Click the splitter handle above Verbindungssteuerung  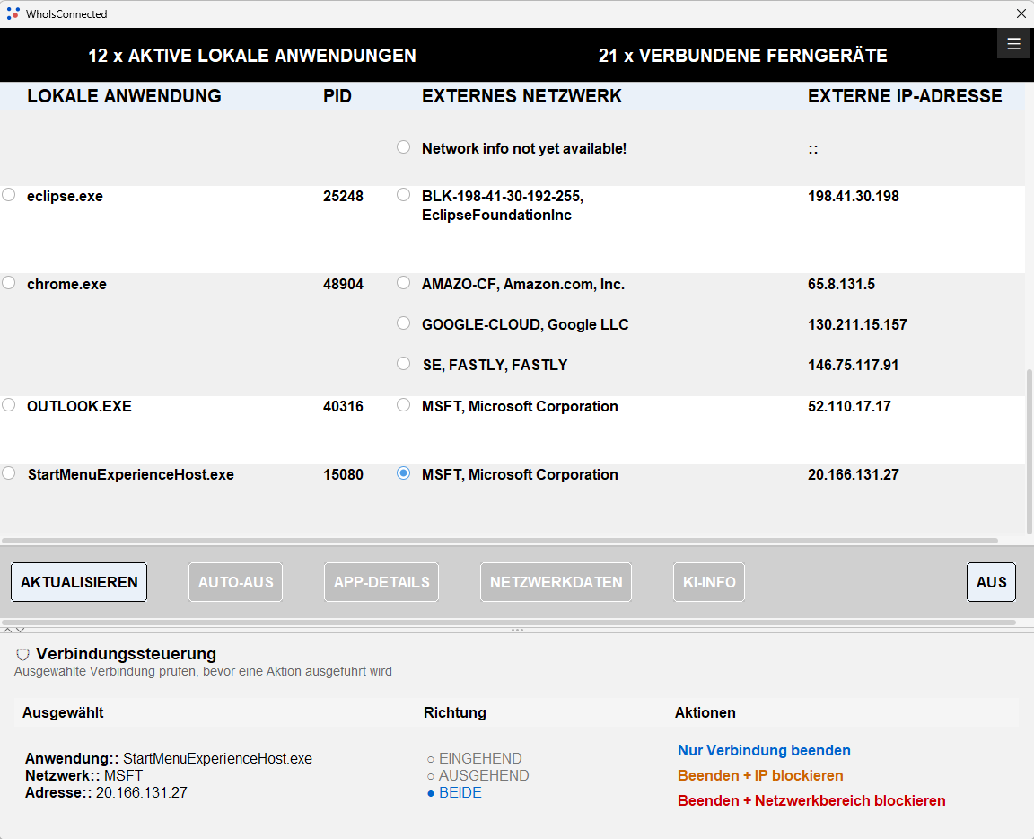coord(517,631)
